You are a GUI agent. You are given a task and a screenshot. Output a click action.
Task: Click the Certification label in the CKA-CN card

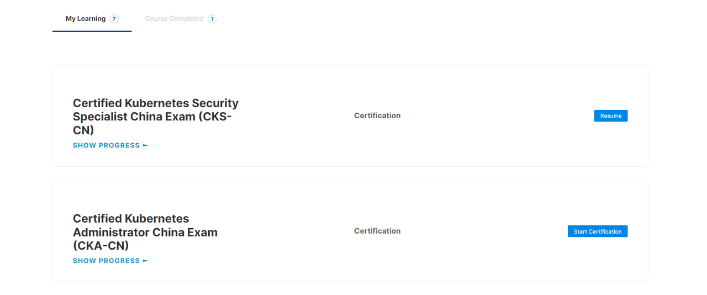(x=377, y=231)
